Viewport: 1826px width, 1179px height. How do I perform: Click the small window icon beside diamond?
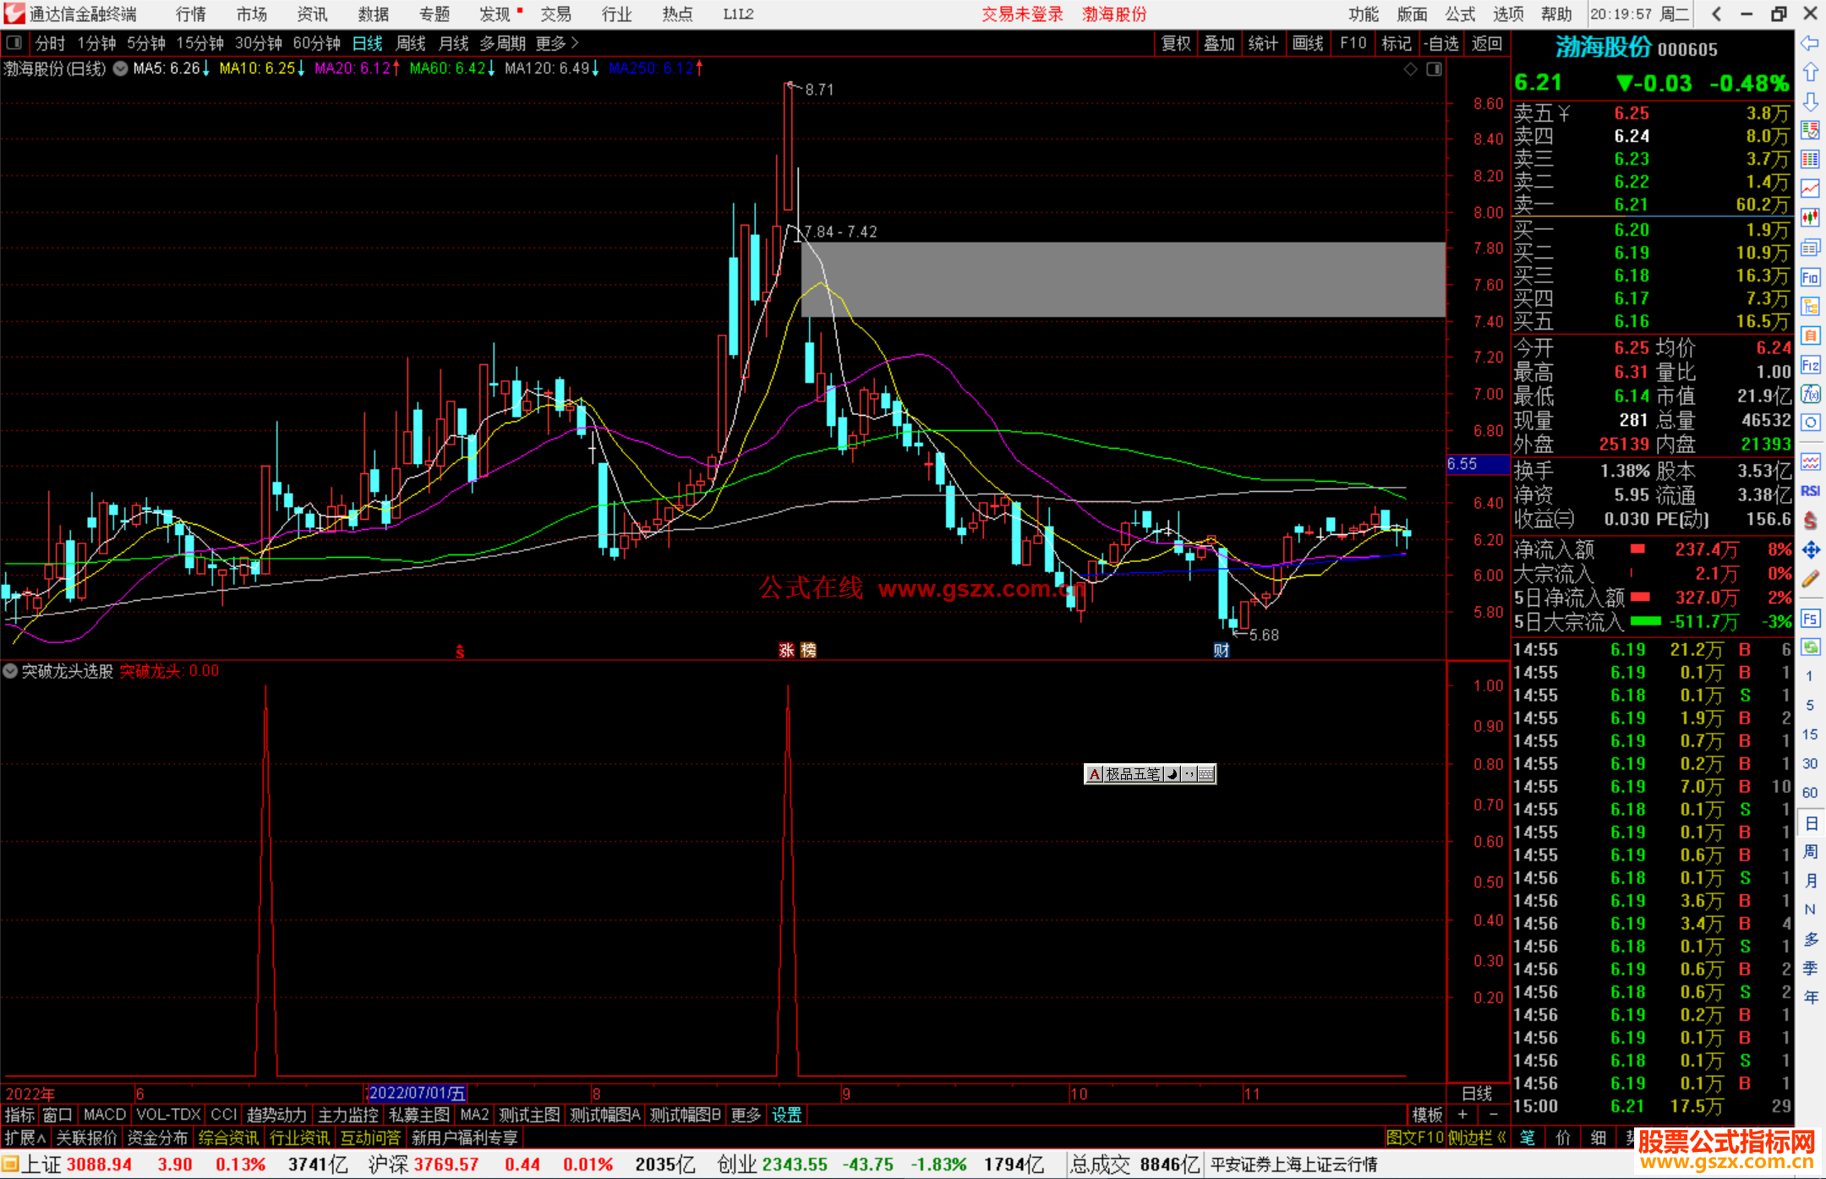pos(1434,69)
